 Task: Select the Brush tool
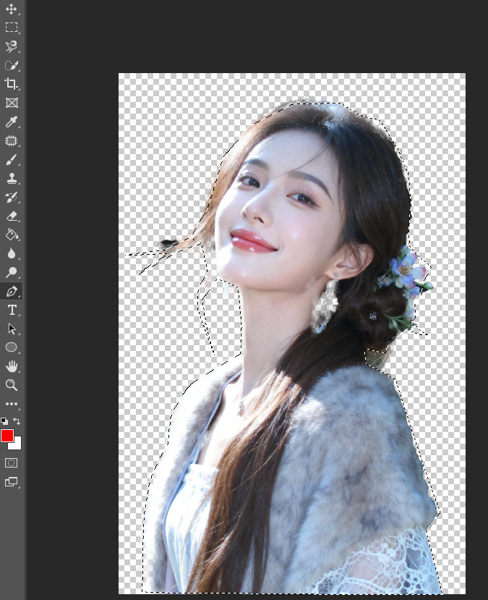[11, 159]
